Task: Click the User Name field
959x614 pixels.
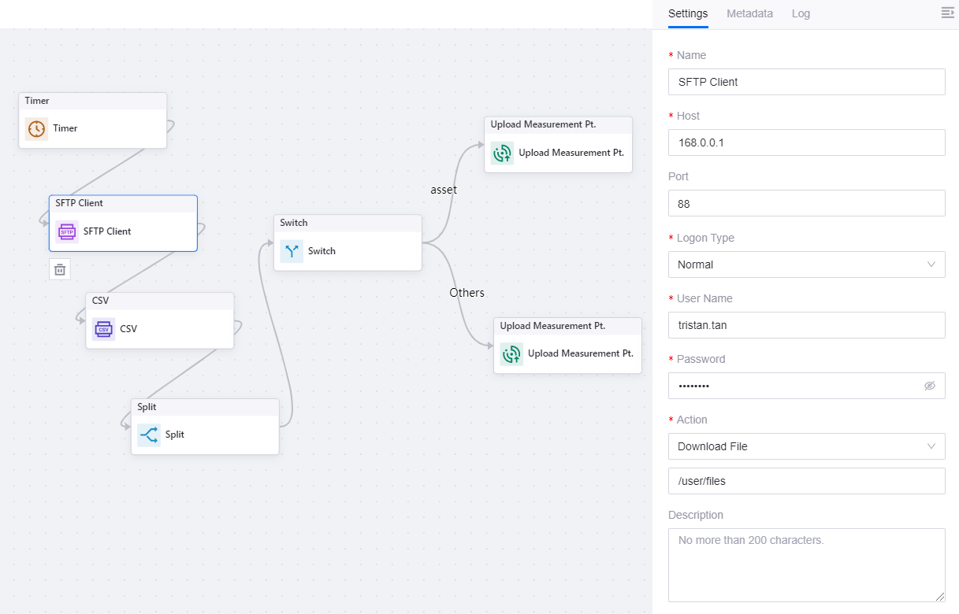Action: (806, 325)
